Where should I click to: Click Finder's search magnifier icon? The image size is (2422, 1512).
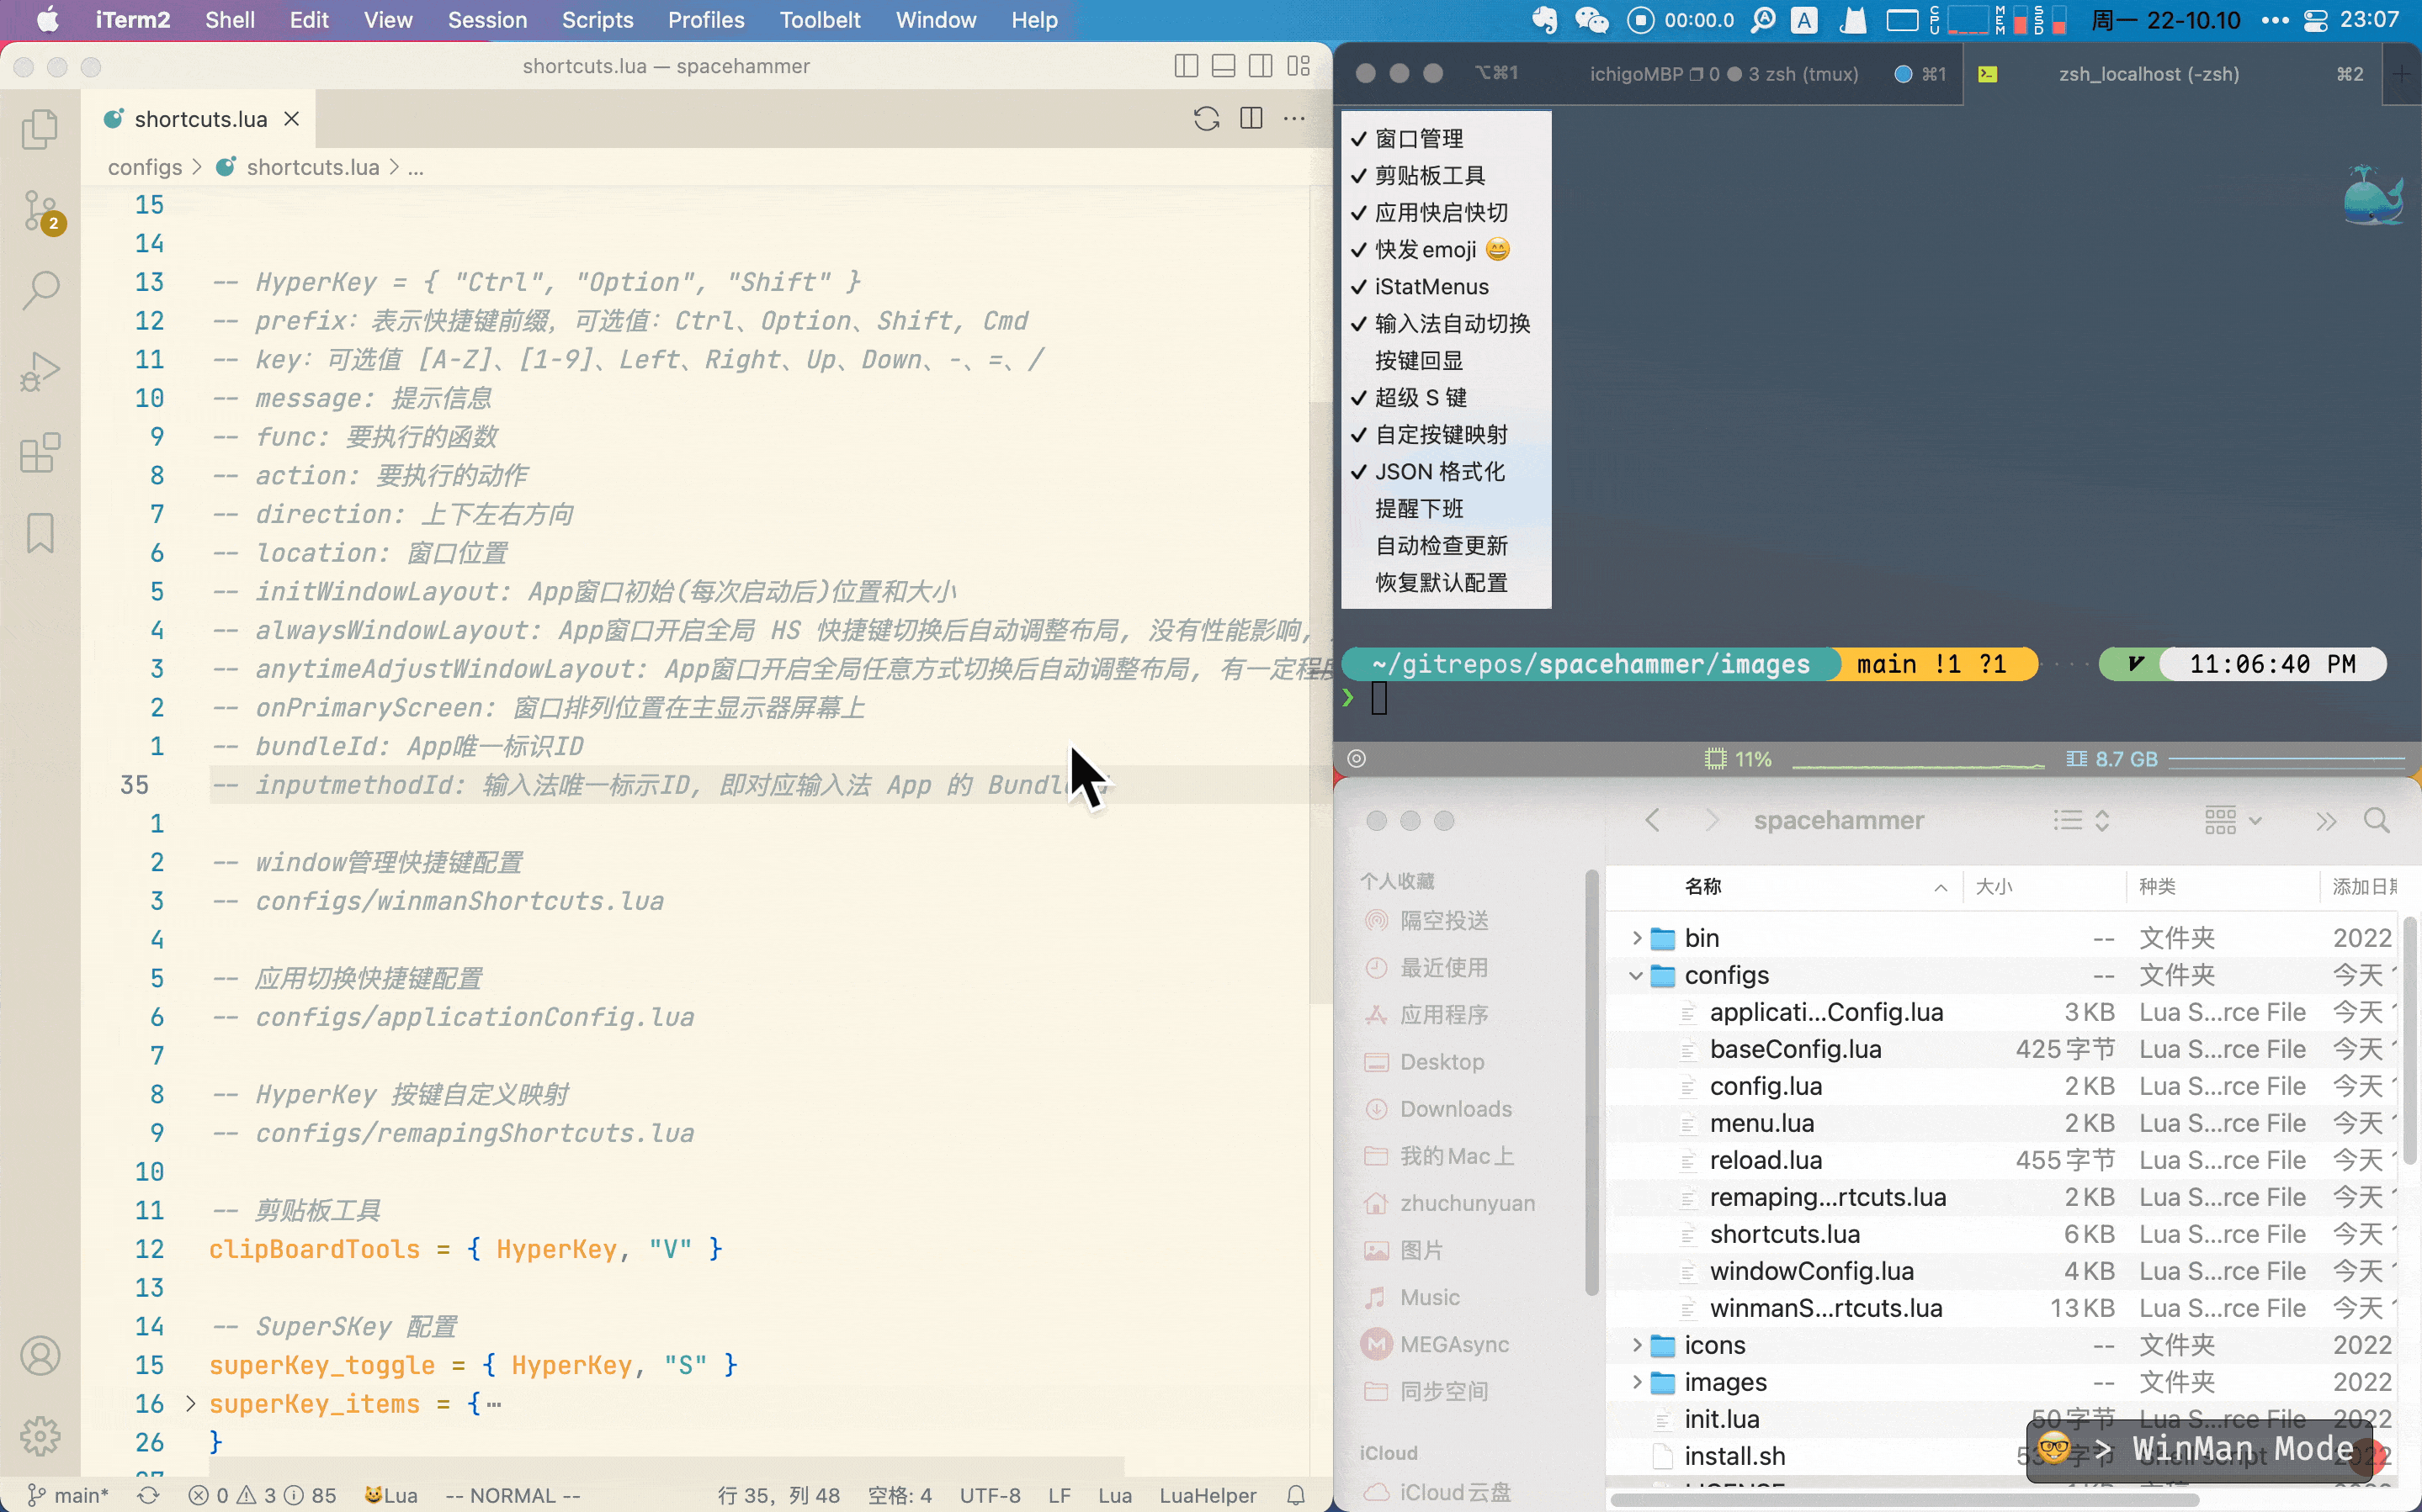point(2377,821)
